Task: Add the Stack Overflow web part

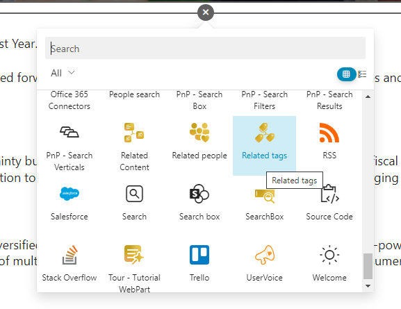Action: [x=69, y=263]
